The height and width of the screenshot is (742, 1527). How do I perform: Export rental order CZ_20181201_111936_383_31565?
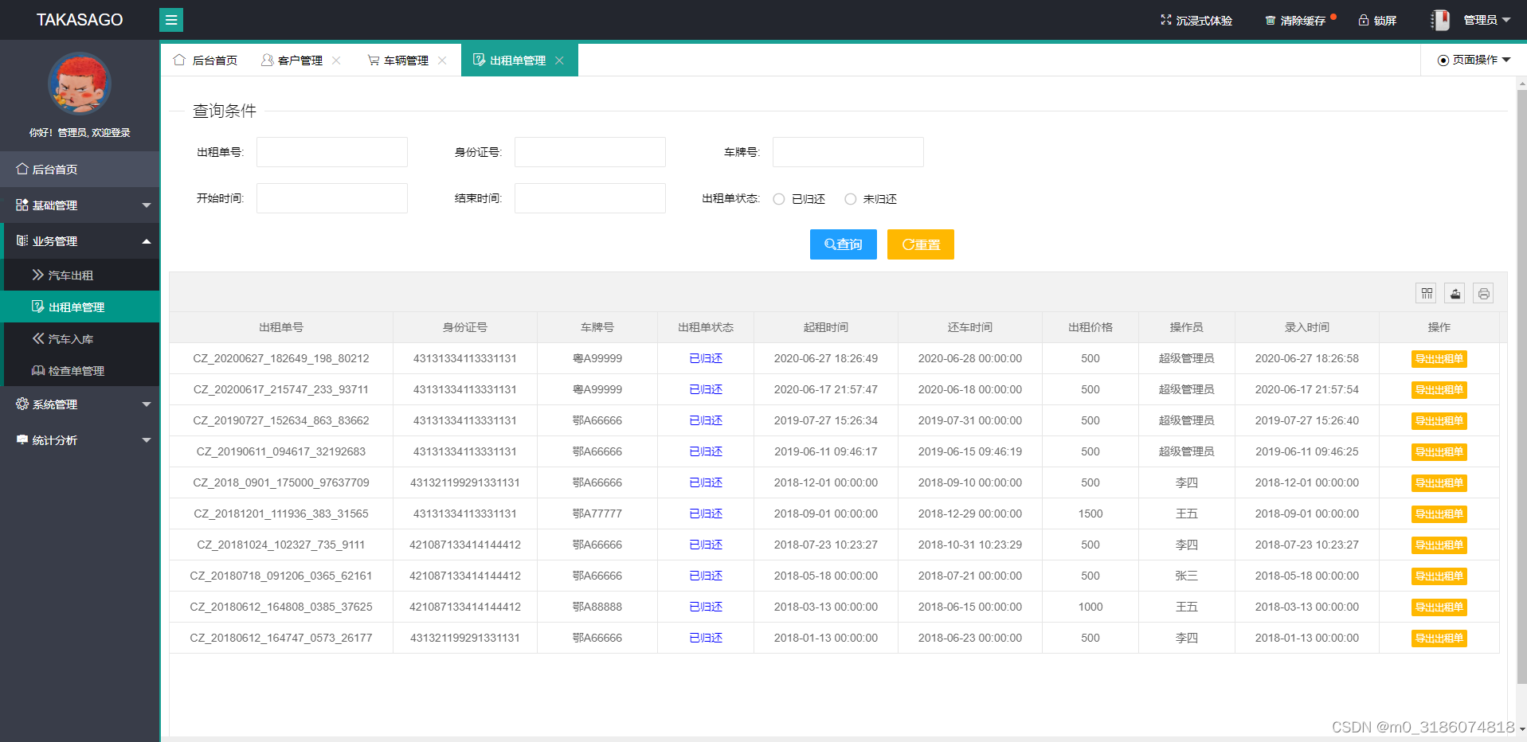[1439, 514]
